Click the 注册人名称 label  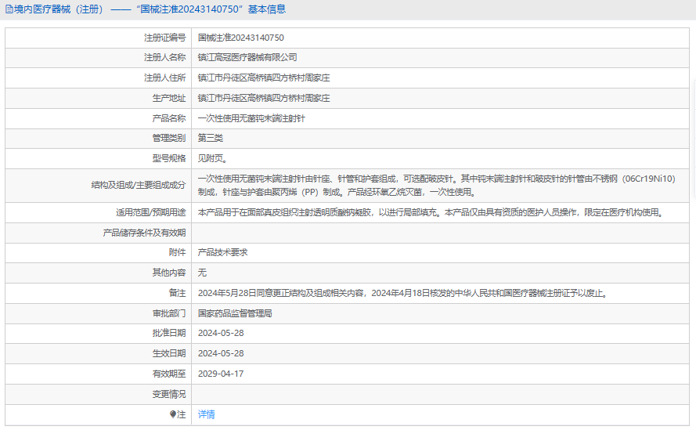click(x=164, y=57)
